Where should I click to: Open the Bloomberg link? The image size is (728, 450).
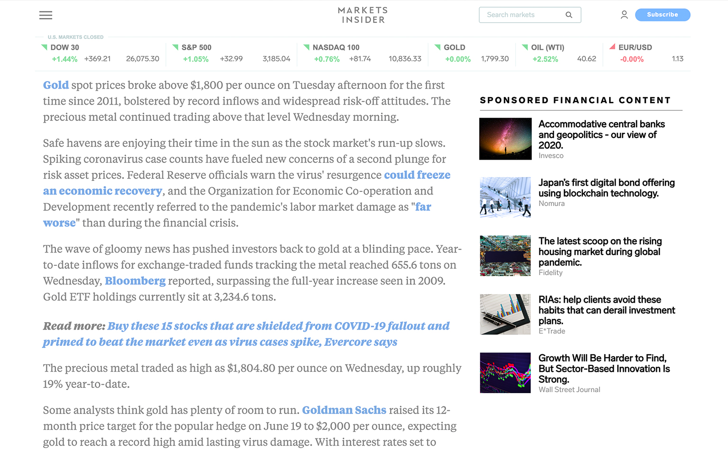[135, 281]
